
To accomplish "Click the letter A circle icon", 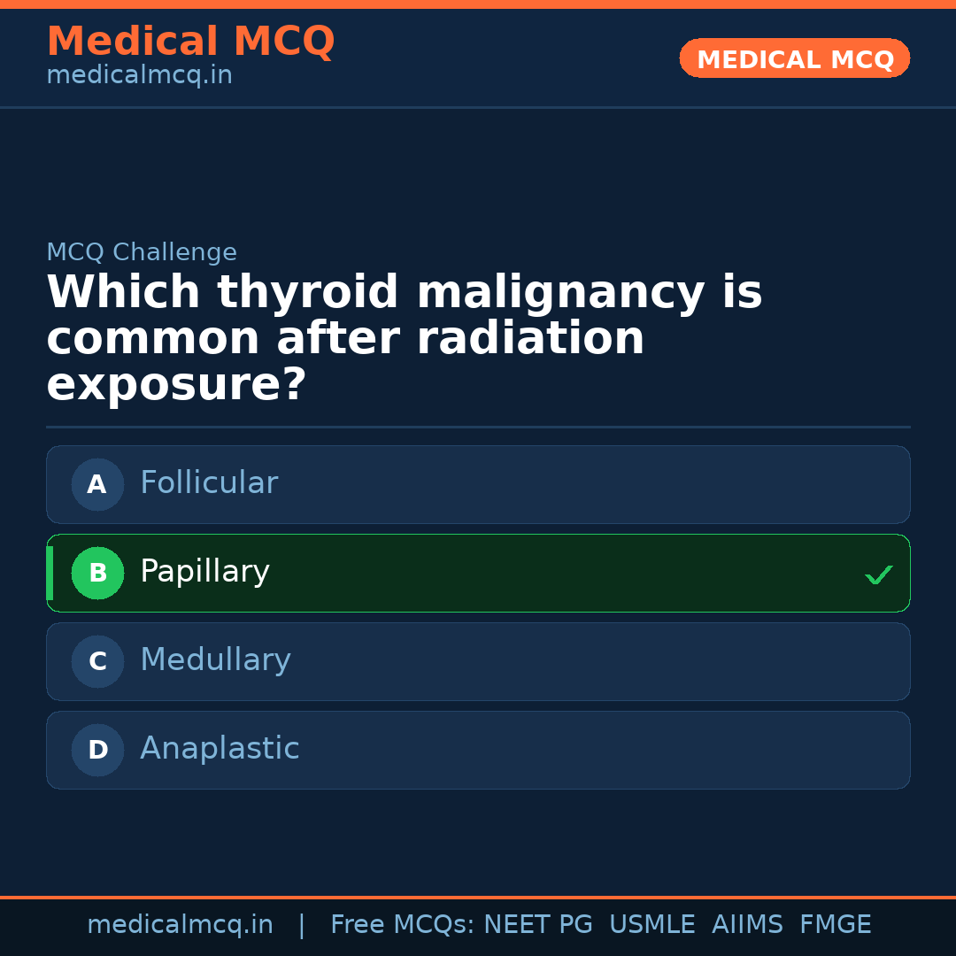I will pyautogui.click(x=97, y=484).
